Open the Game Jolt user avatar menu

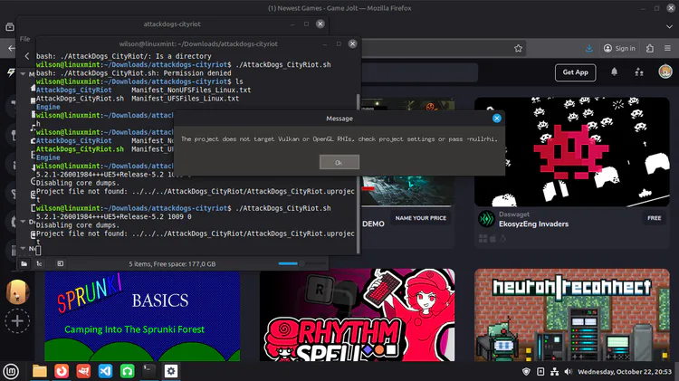pos(665,71)
